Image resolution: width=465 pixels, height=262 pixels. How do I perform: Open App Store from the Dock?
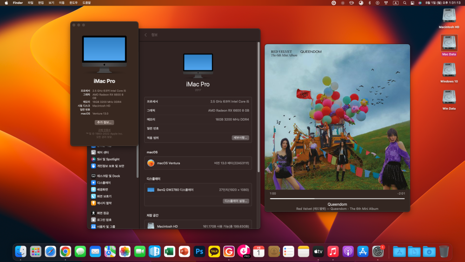(363, 252)
